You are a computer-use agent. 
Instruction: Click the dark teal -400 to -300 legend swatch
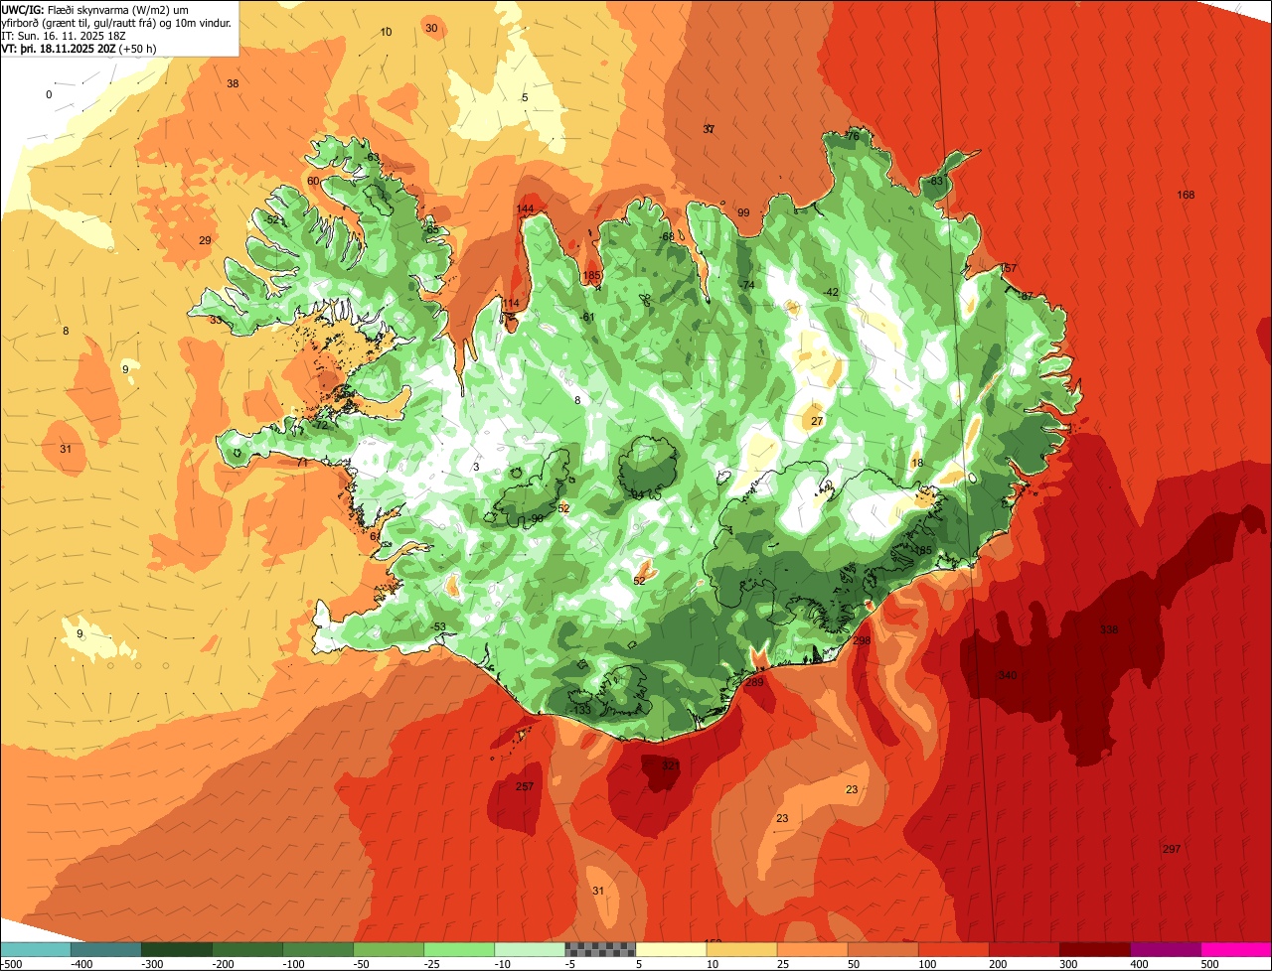pyautogui.click(x=106, y=949)
